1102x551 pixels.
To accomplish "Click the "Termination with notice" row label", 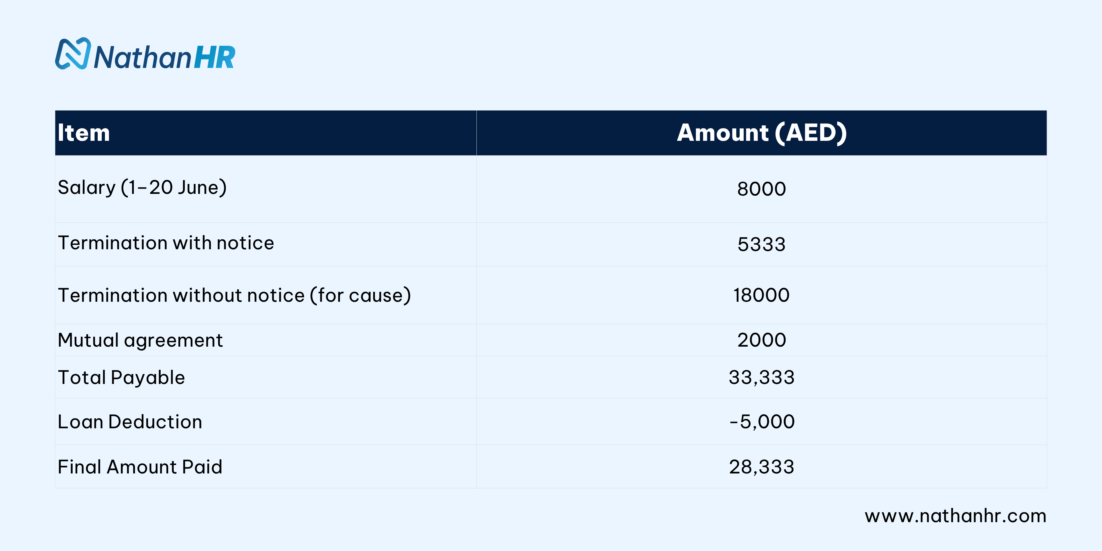I will 166,243.
